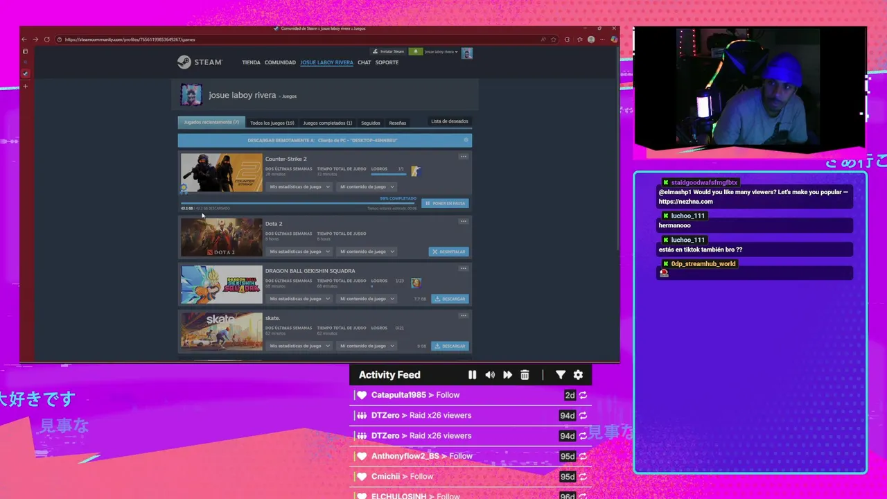This screenshot has width=887, height=499.
Task: Expand Counter-Strike 2 'Mis estadísticas de juego'
Action: click(299, 186)
